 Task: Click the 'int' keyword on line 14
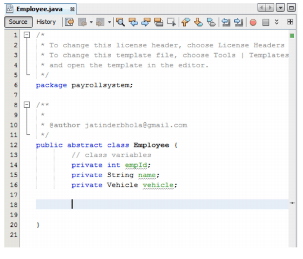tap(114, 165)
